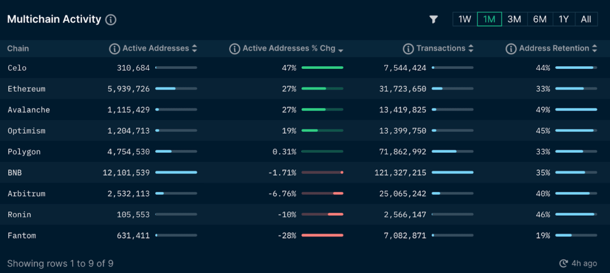Switch to the 3M time range

tap(514, 19)
